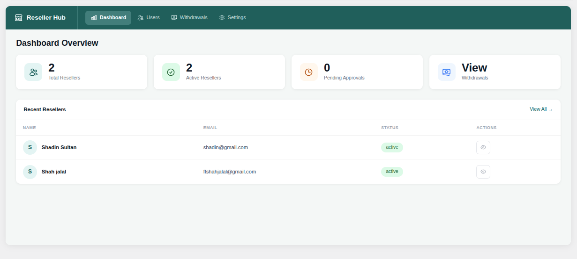The height and width of the screenshot is (259, 577).
Task: Click the email shadin@gmail.com
Action: (225, 147)
